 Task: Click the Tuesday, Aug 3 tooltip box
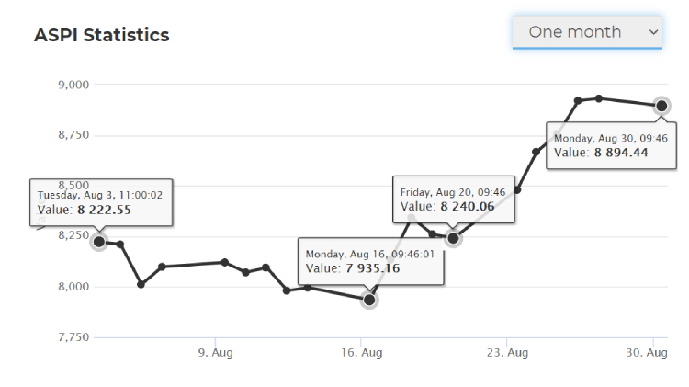101,202
